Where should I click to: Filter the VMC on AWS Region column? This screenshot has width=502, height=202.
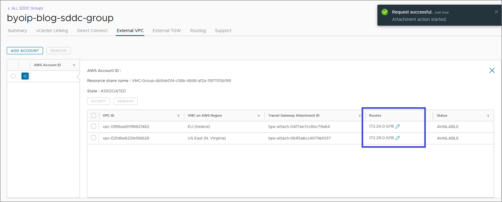click(259, 115)
